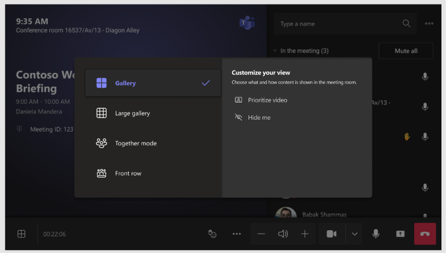Switch to Large gallery view

(153, 113)
